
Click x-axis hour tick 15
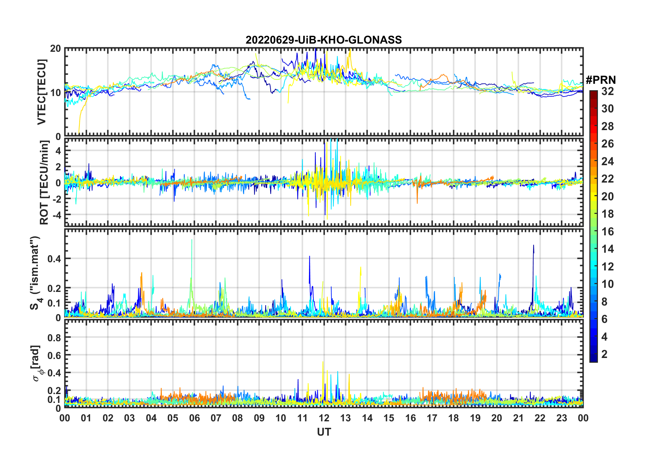click(389, 418)
